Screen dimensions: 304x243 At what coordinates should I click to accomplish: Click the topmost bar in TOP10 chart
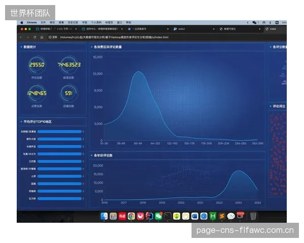(x=59, y=132)
